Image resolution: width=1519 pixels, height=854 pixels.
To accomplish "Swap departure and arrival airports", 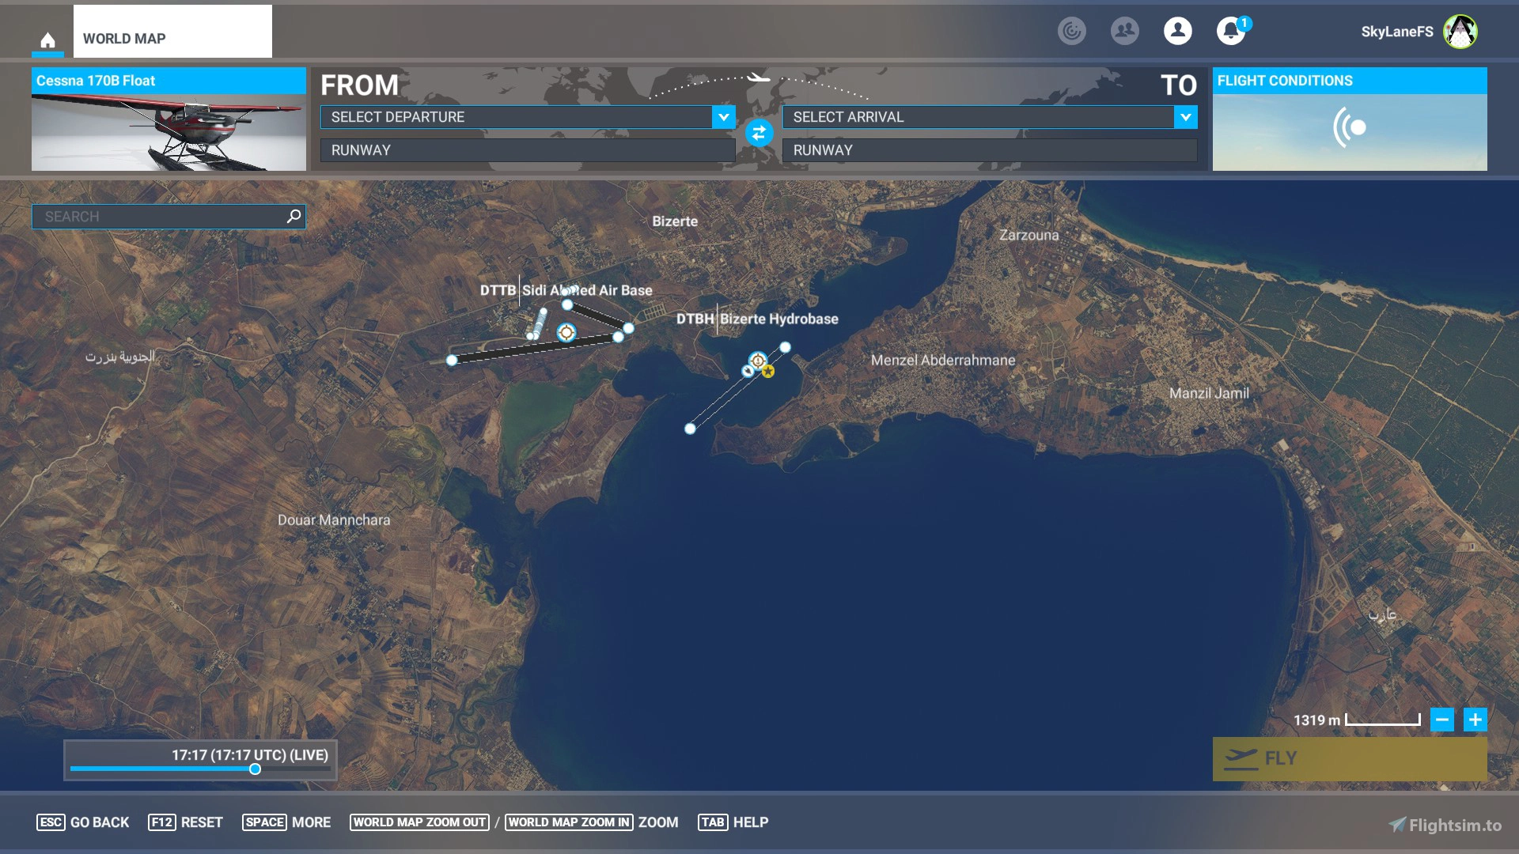I will [759, 133].
